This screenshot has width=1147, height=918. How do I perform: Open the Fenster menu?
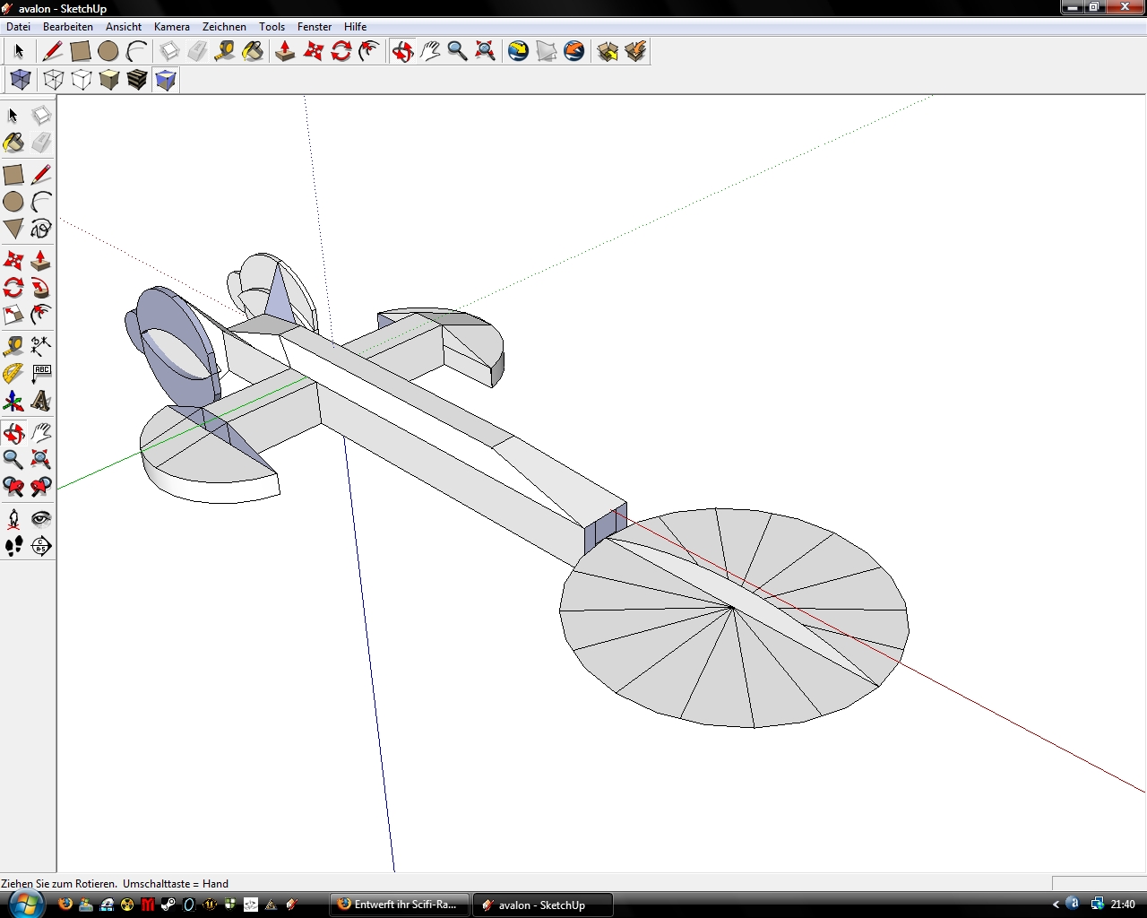[315, 27]
